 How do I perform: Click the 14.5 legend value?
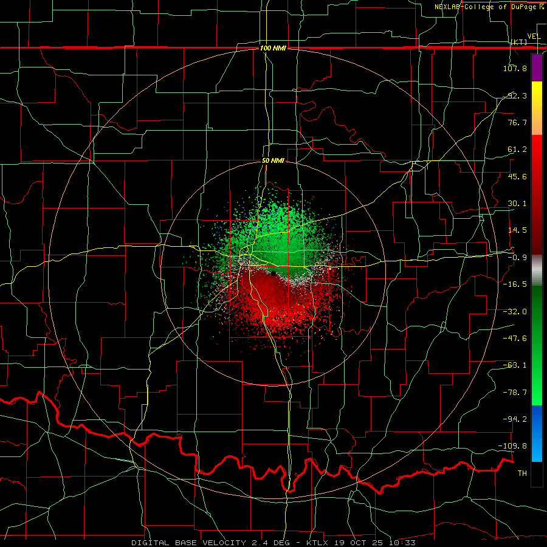(517, 230)
